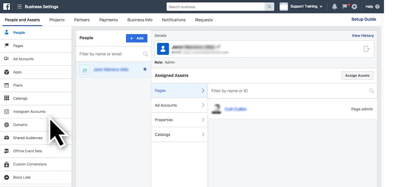The width and height of the screenshot is (409, 187).
Task: Open the hamburger menu beside Business Settings
Action: 19,7
